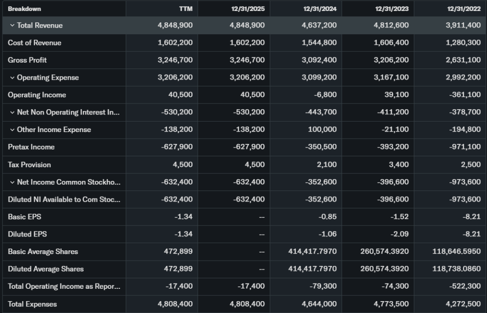This screenshot has width=487, height=313.
Task: Click the Breakdown column header
Action: 24,9
